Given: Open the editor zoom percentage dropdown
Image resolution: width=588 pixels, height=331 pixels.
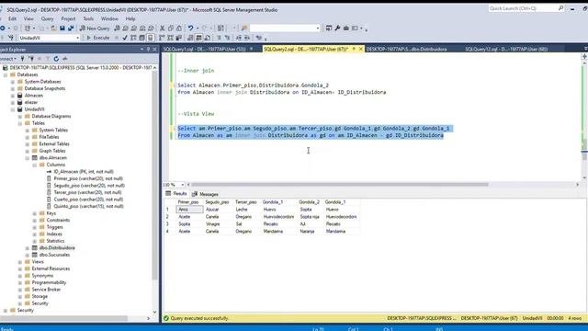Looking at the screenshot, I should click(x=182, y=185).
